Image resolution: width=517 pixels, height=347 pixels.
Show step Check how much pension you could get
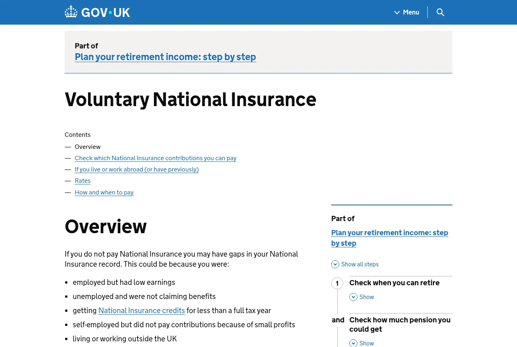[362, 343]
